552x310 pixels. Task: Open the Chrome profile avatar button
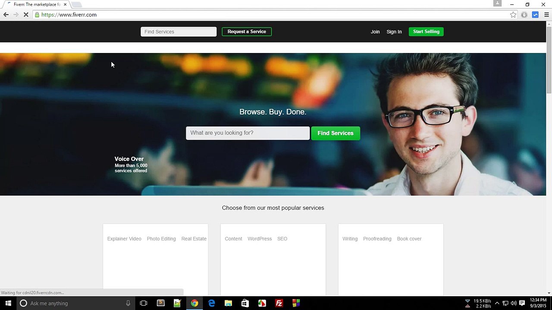[x=497, y=3]
